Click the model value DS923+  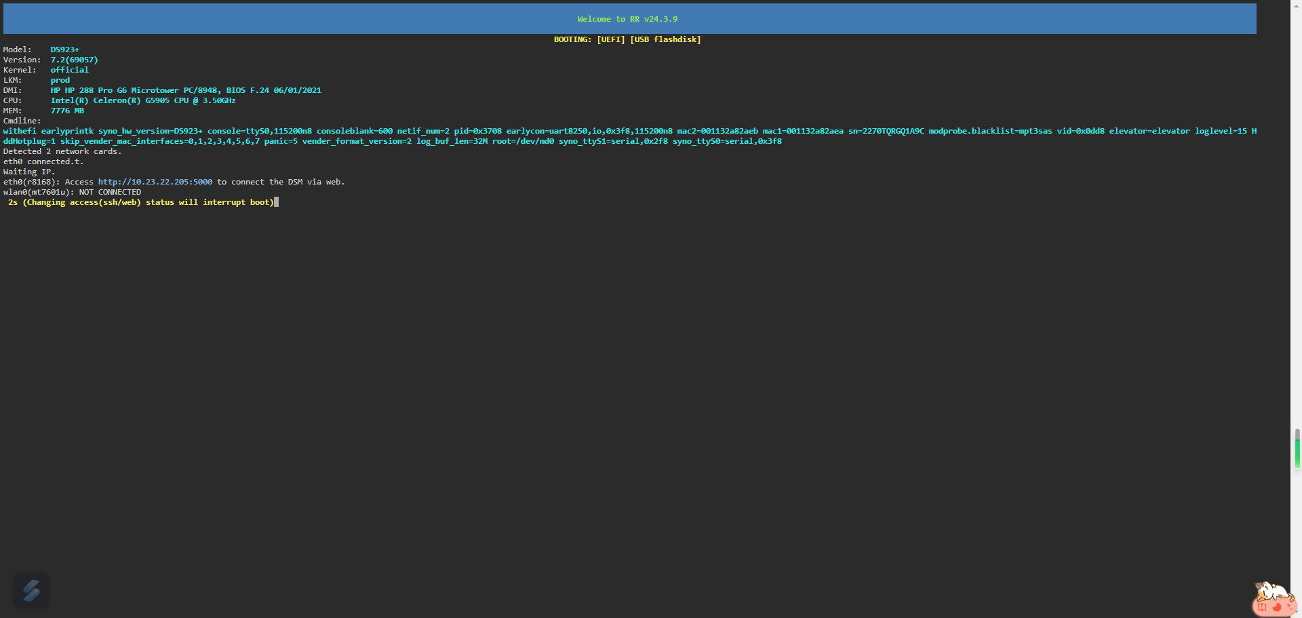coord(65,50)
